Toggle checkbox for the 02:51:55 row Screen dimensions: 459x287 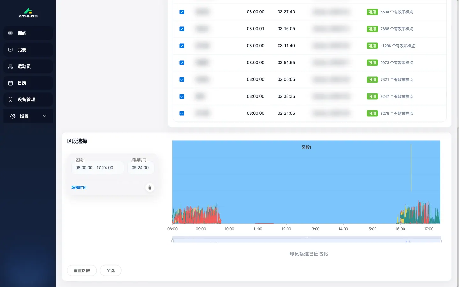point(182,63)
